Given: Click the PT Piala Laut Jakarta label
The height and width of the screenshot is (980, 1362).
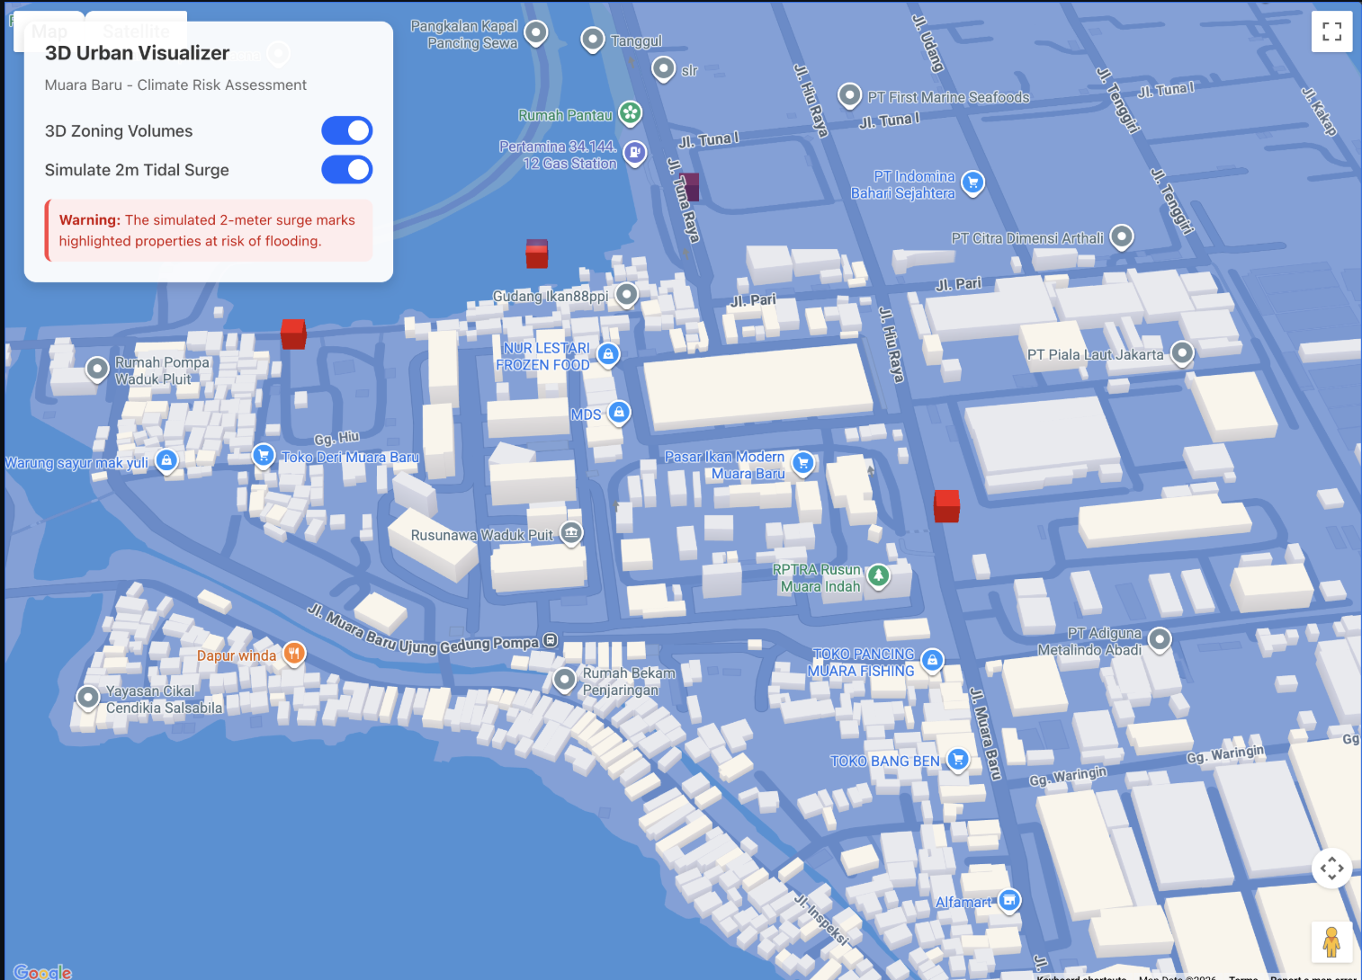Looking at the screenshot, I should tap(1095, 355).
